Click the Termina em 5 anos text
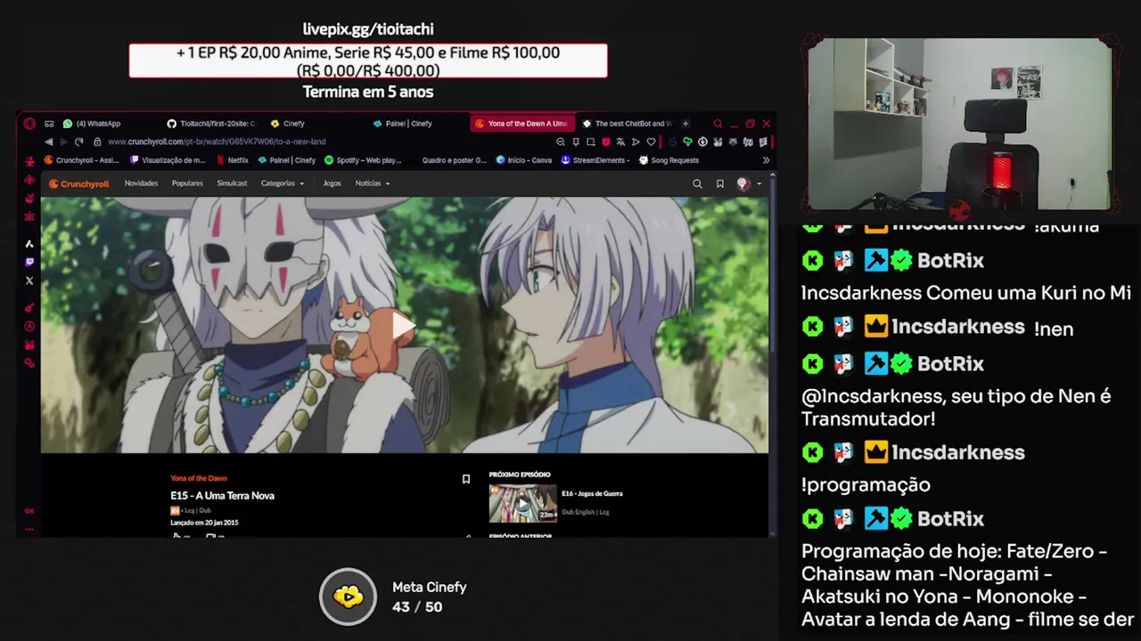Image resolution: width=1141 pixels, height=641 pixels. [x=368, y=92]
